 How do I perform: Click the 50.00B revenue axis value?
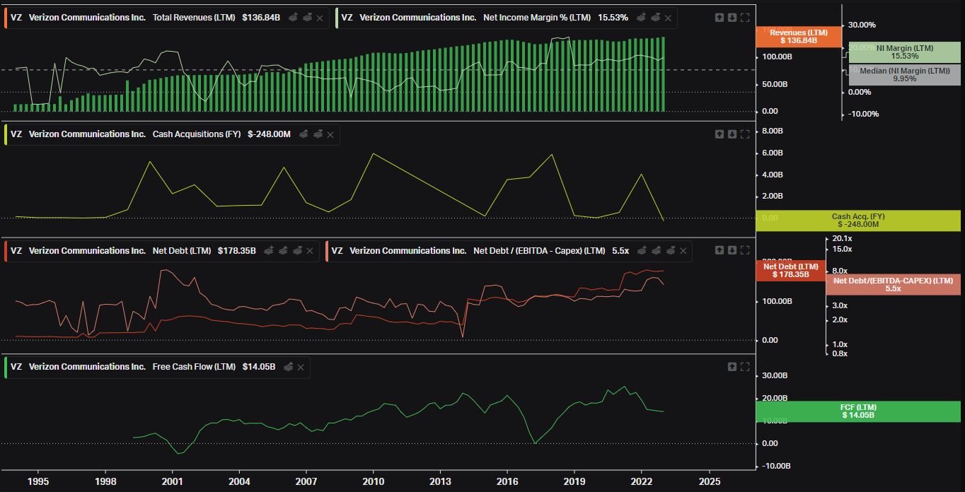tap(775, 84)
